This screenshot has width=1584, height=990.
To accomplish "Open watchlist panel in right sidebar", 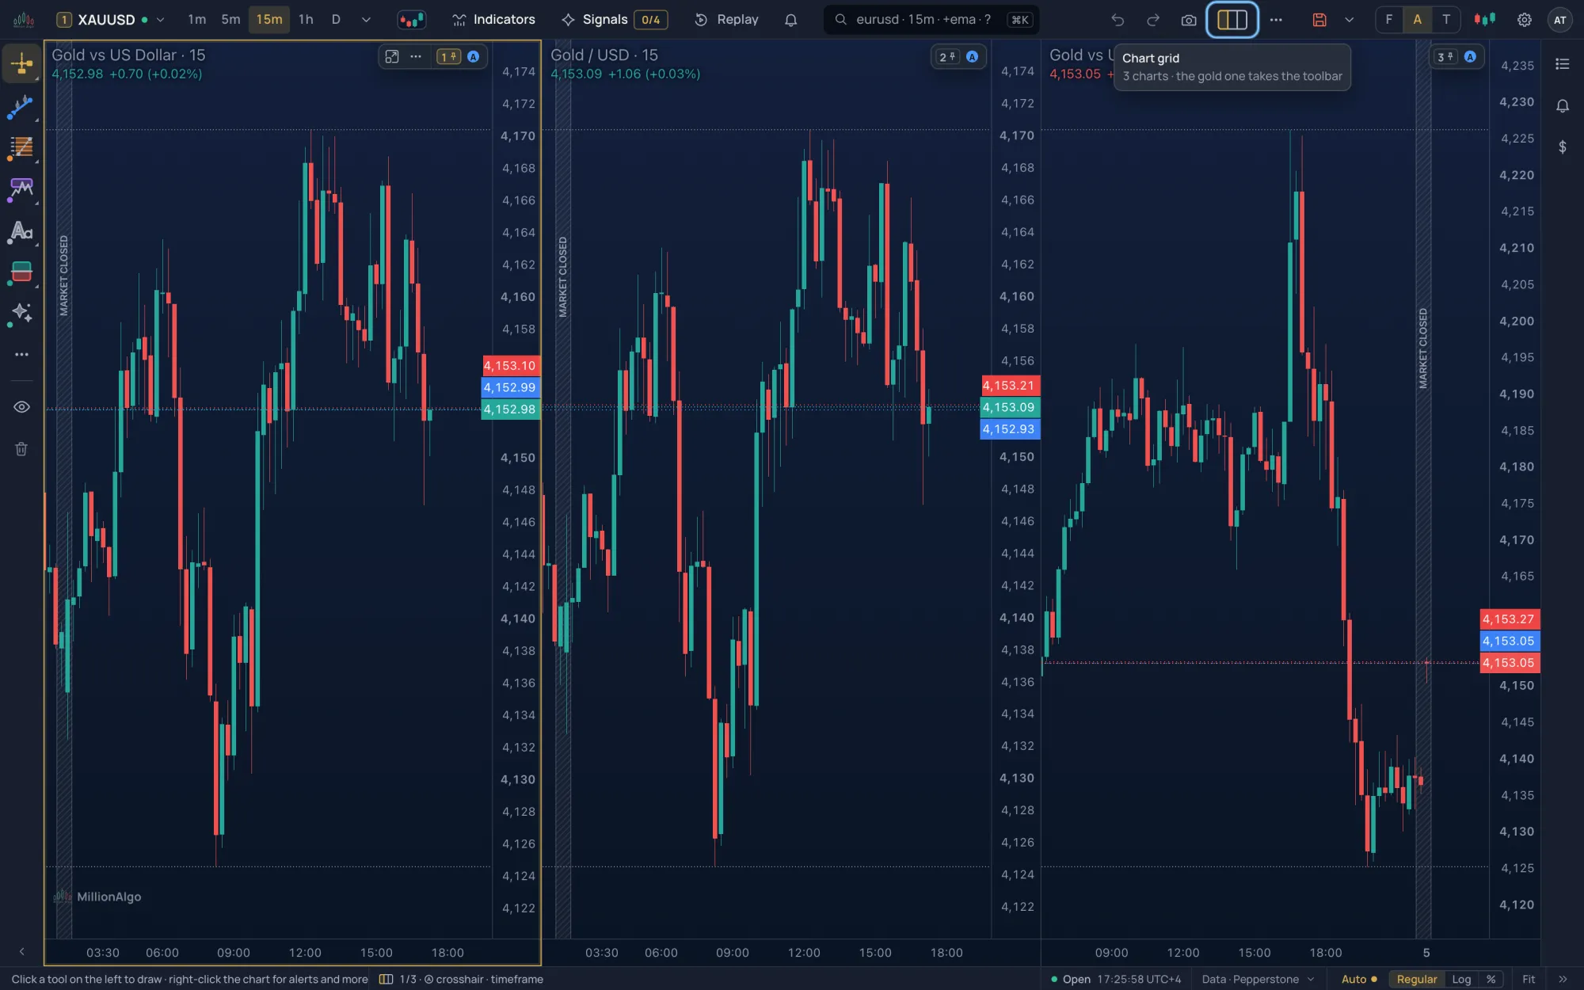I will pos(1562,64).
